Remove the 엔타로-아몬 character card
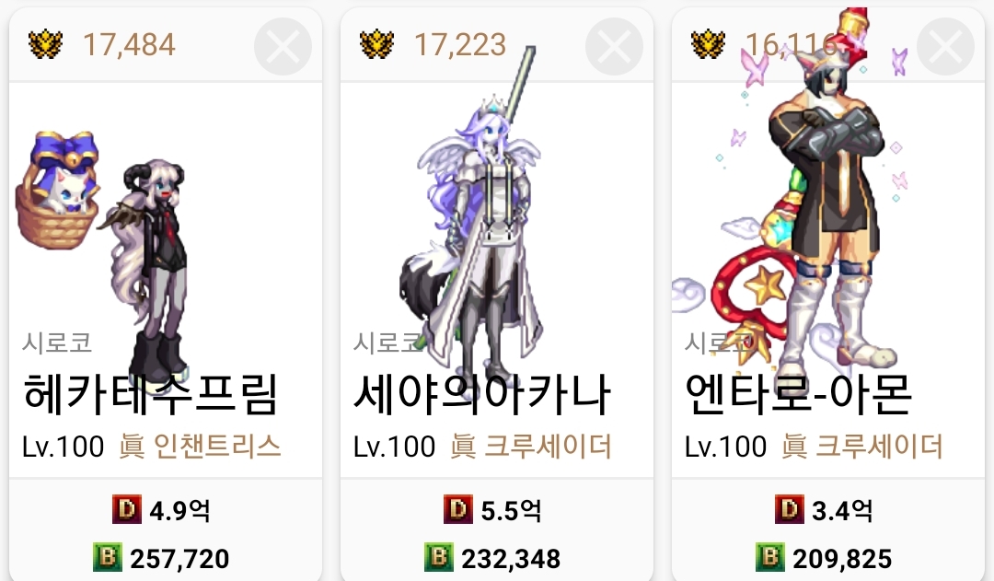 [x=946, y=46]
